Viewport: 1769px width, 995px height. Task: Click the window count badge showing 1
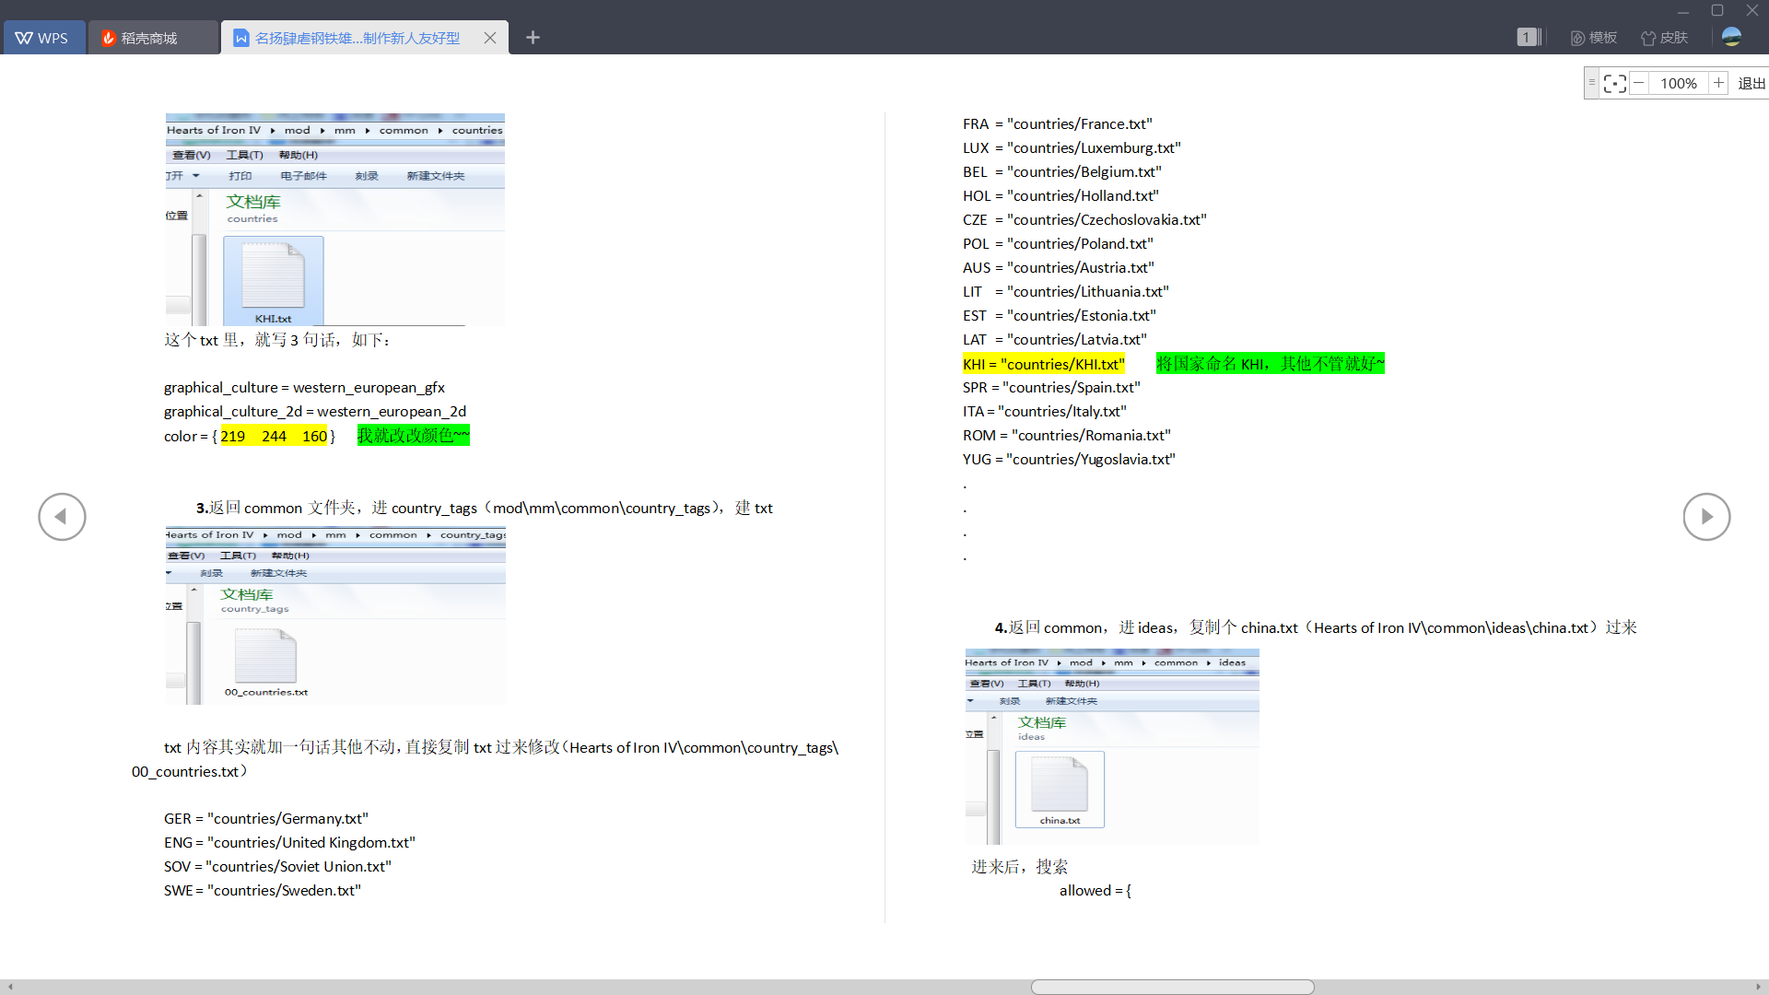click(x=1527, y=37)
